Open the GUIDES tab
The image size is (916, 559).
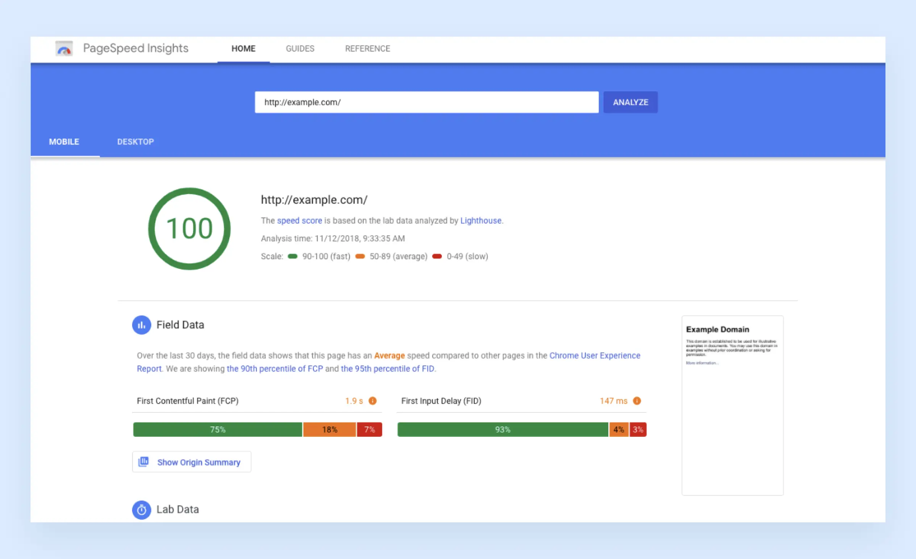300,49
